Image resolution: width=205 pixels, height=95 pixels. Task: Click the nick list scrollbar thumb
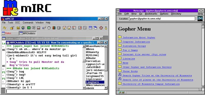106,59
